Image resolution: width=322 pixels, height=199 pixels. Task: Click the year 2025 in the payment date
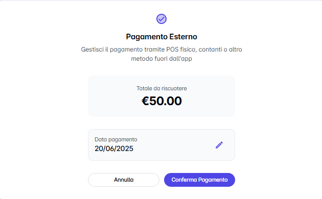coord(125,148)
